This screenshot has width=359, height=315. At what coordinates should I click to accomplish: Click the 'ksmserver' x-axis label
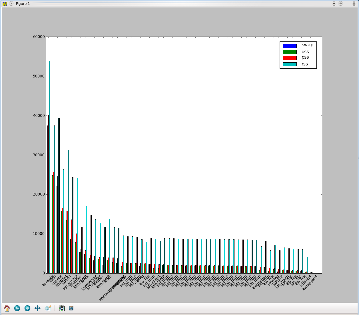(x=89, y=282)
